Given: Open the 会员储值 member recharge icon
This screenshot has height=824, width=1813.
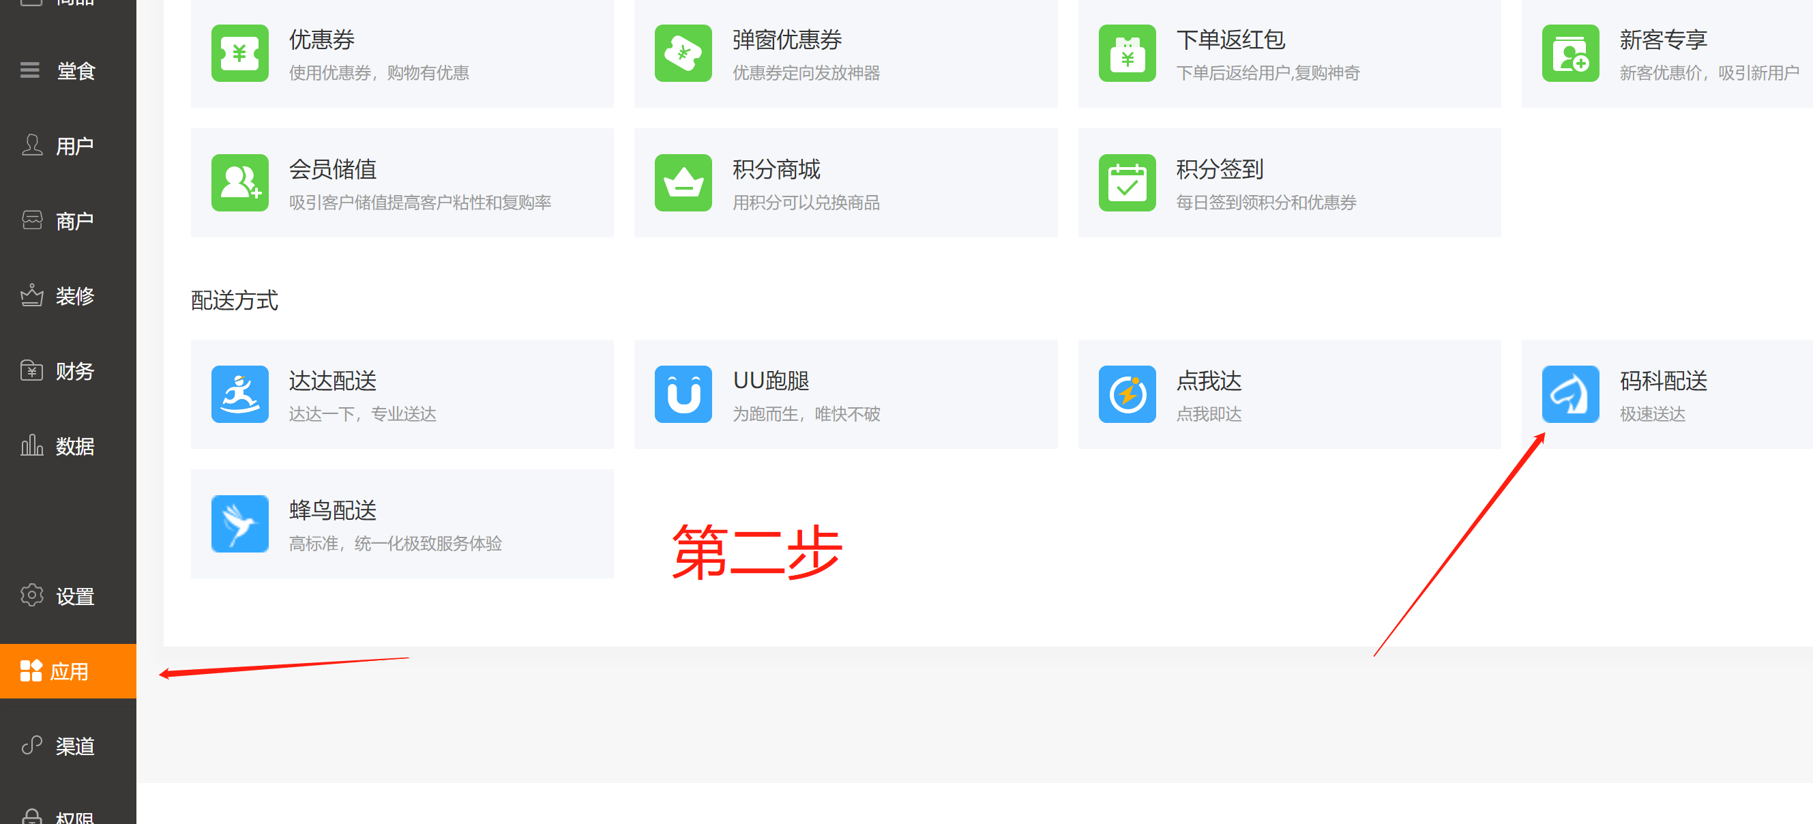Looking at the screenshot, I should [239, 183].
